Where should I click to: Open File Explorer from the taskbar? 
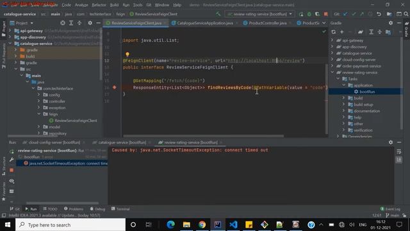(x=186, y=225)
